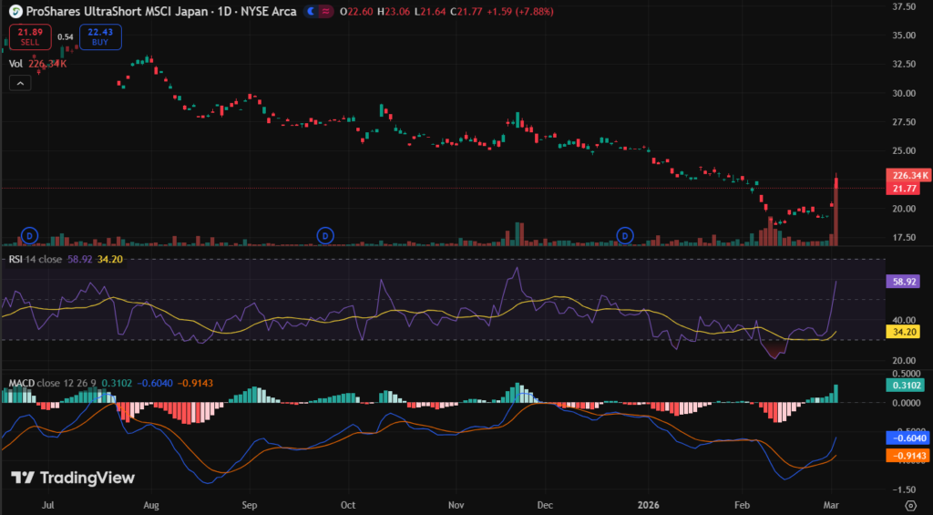
Task: Click the ProShares symbol logo icon
Action: tap(15, 10)
